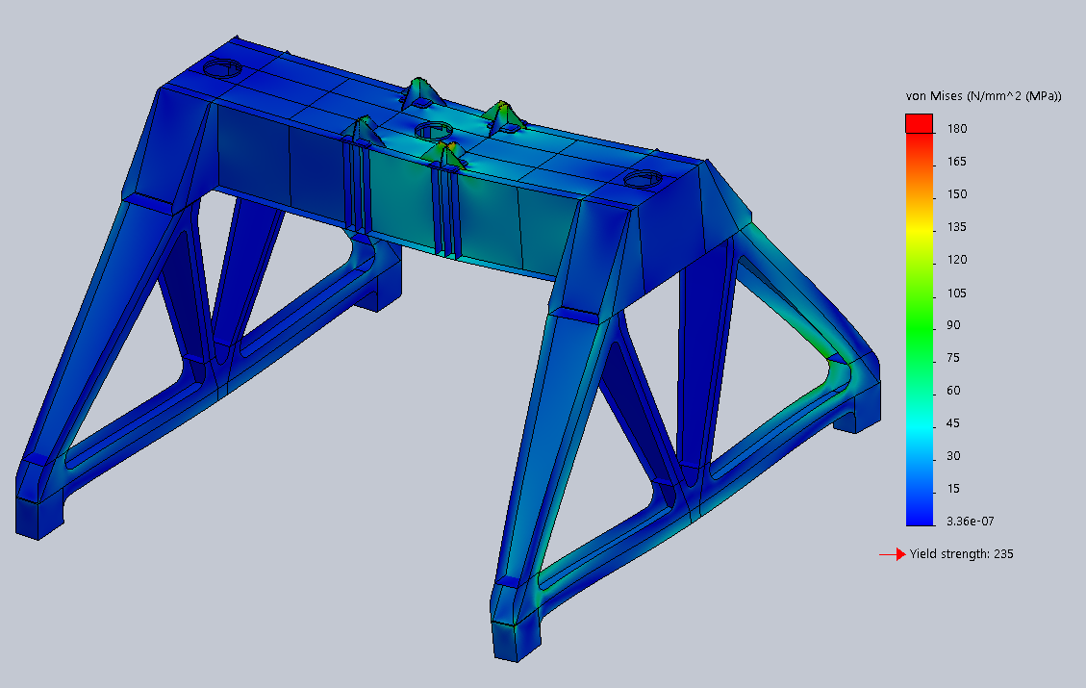Click the red yield strength arrow marker

892,554
